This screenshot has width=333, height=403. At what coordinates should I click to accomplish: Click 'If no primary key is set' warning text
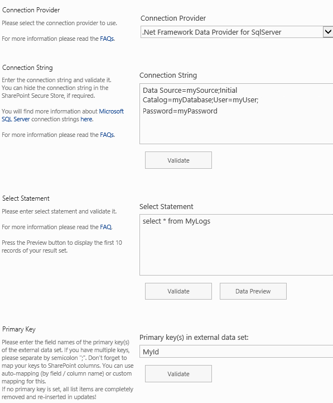pyautogui.click(x=67, y=393)
